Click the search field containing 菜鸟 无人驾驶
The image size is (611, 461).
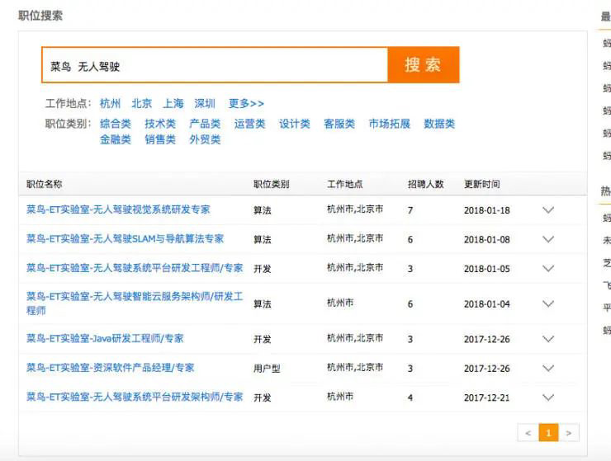click(215, 66)
